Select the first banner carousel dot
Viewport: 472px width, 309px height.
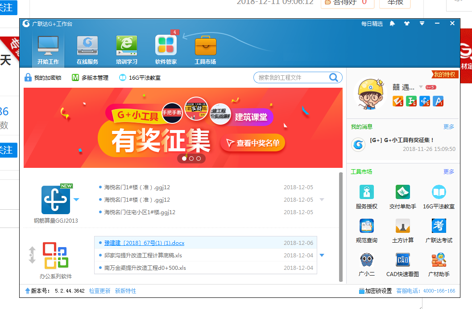184,158
